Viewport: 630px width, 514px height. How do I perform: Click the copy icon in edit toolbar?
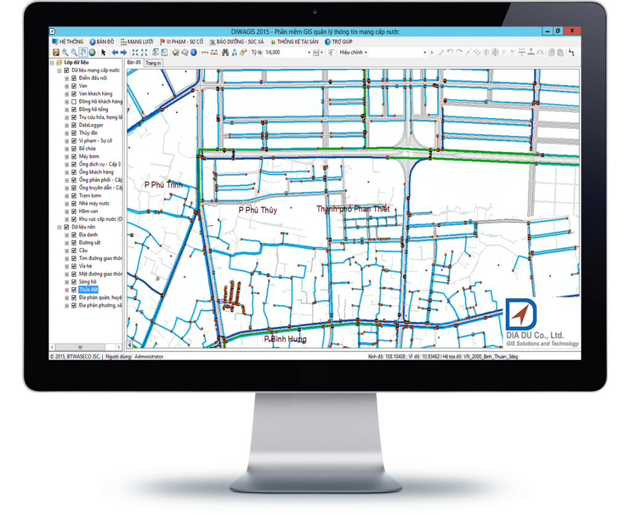pos(552,52)
